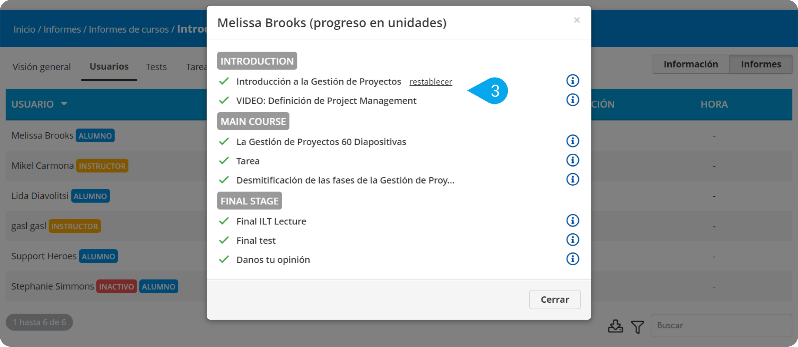Open info for Introducción a la Gestión de Proyectos
798x347 pixels.
(572, 81)
